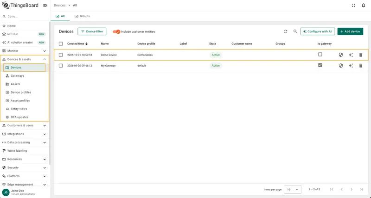Expand the Customers & users menu
371x198 pixels.
(x=24, y=125)
